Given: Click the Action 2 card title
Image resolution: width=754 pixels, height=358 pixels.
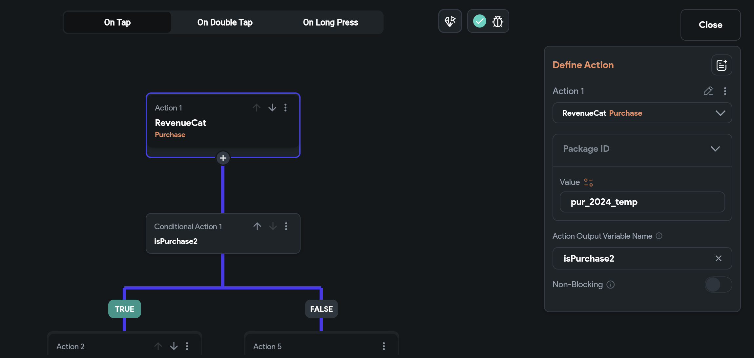Looking at the screenshot, I should tap(71, 347).
